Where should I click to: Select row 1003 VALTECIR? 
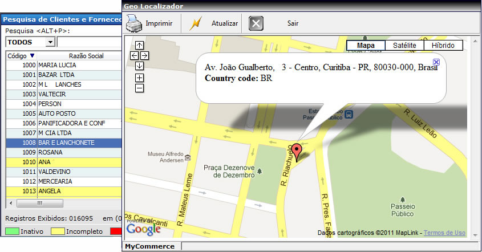(64, 94)
